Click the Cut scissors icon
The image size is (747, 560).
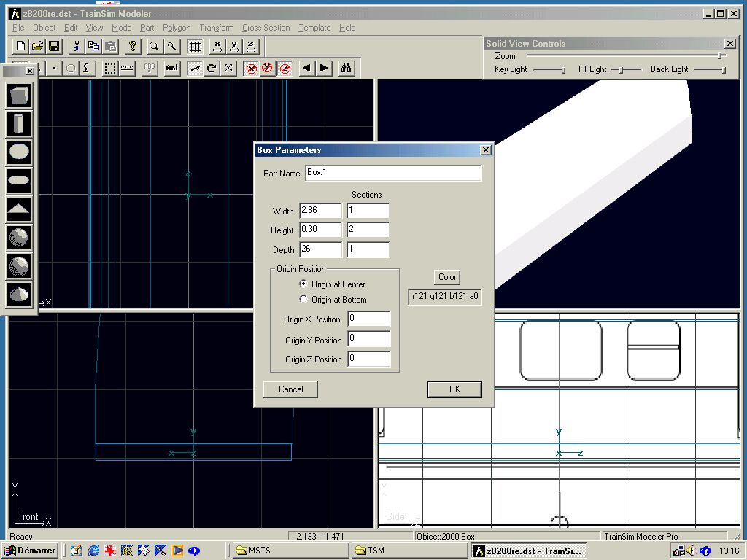(x=76, y=46)
